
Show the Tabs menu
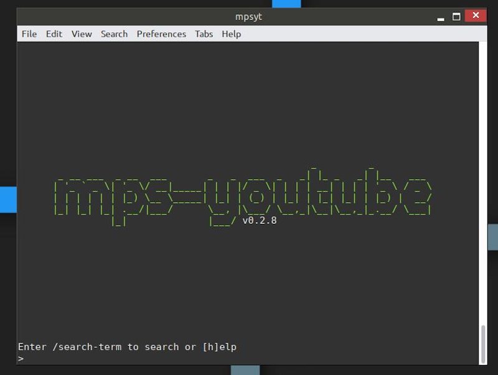pos(204,34)
